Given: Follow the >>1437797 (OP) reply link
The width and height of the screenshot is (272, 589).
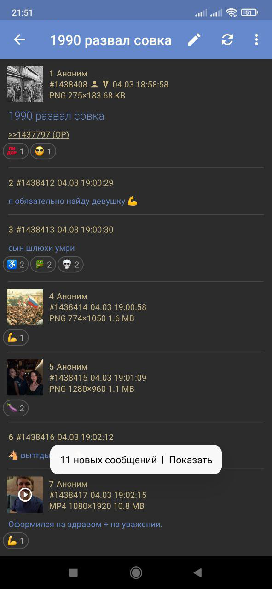Looking at the screenshot, I should 39,134.
